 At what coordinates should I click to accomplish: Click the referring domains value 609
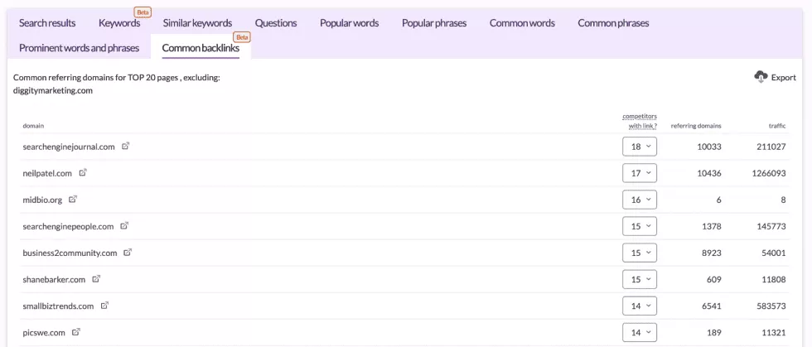713,279
